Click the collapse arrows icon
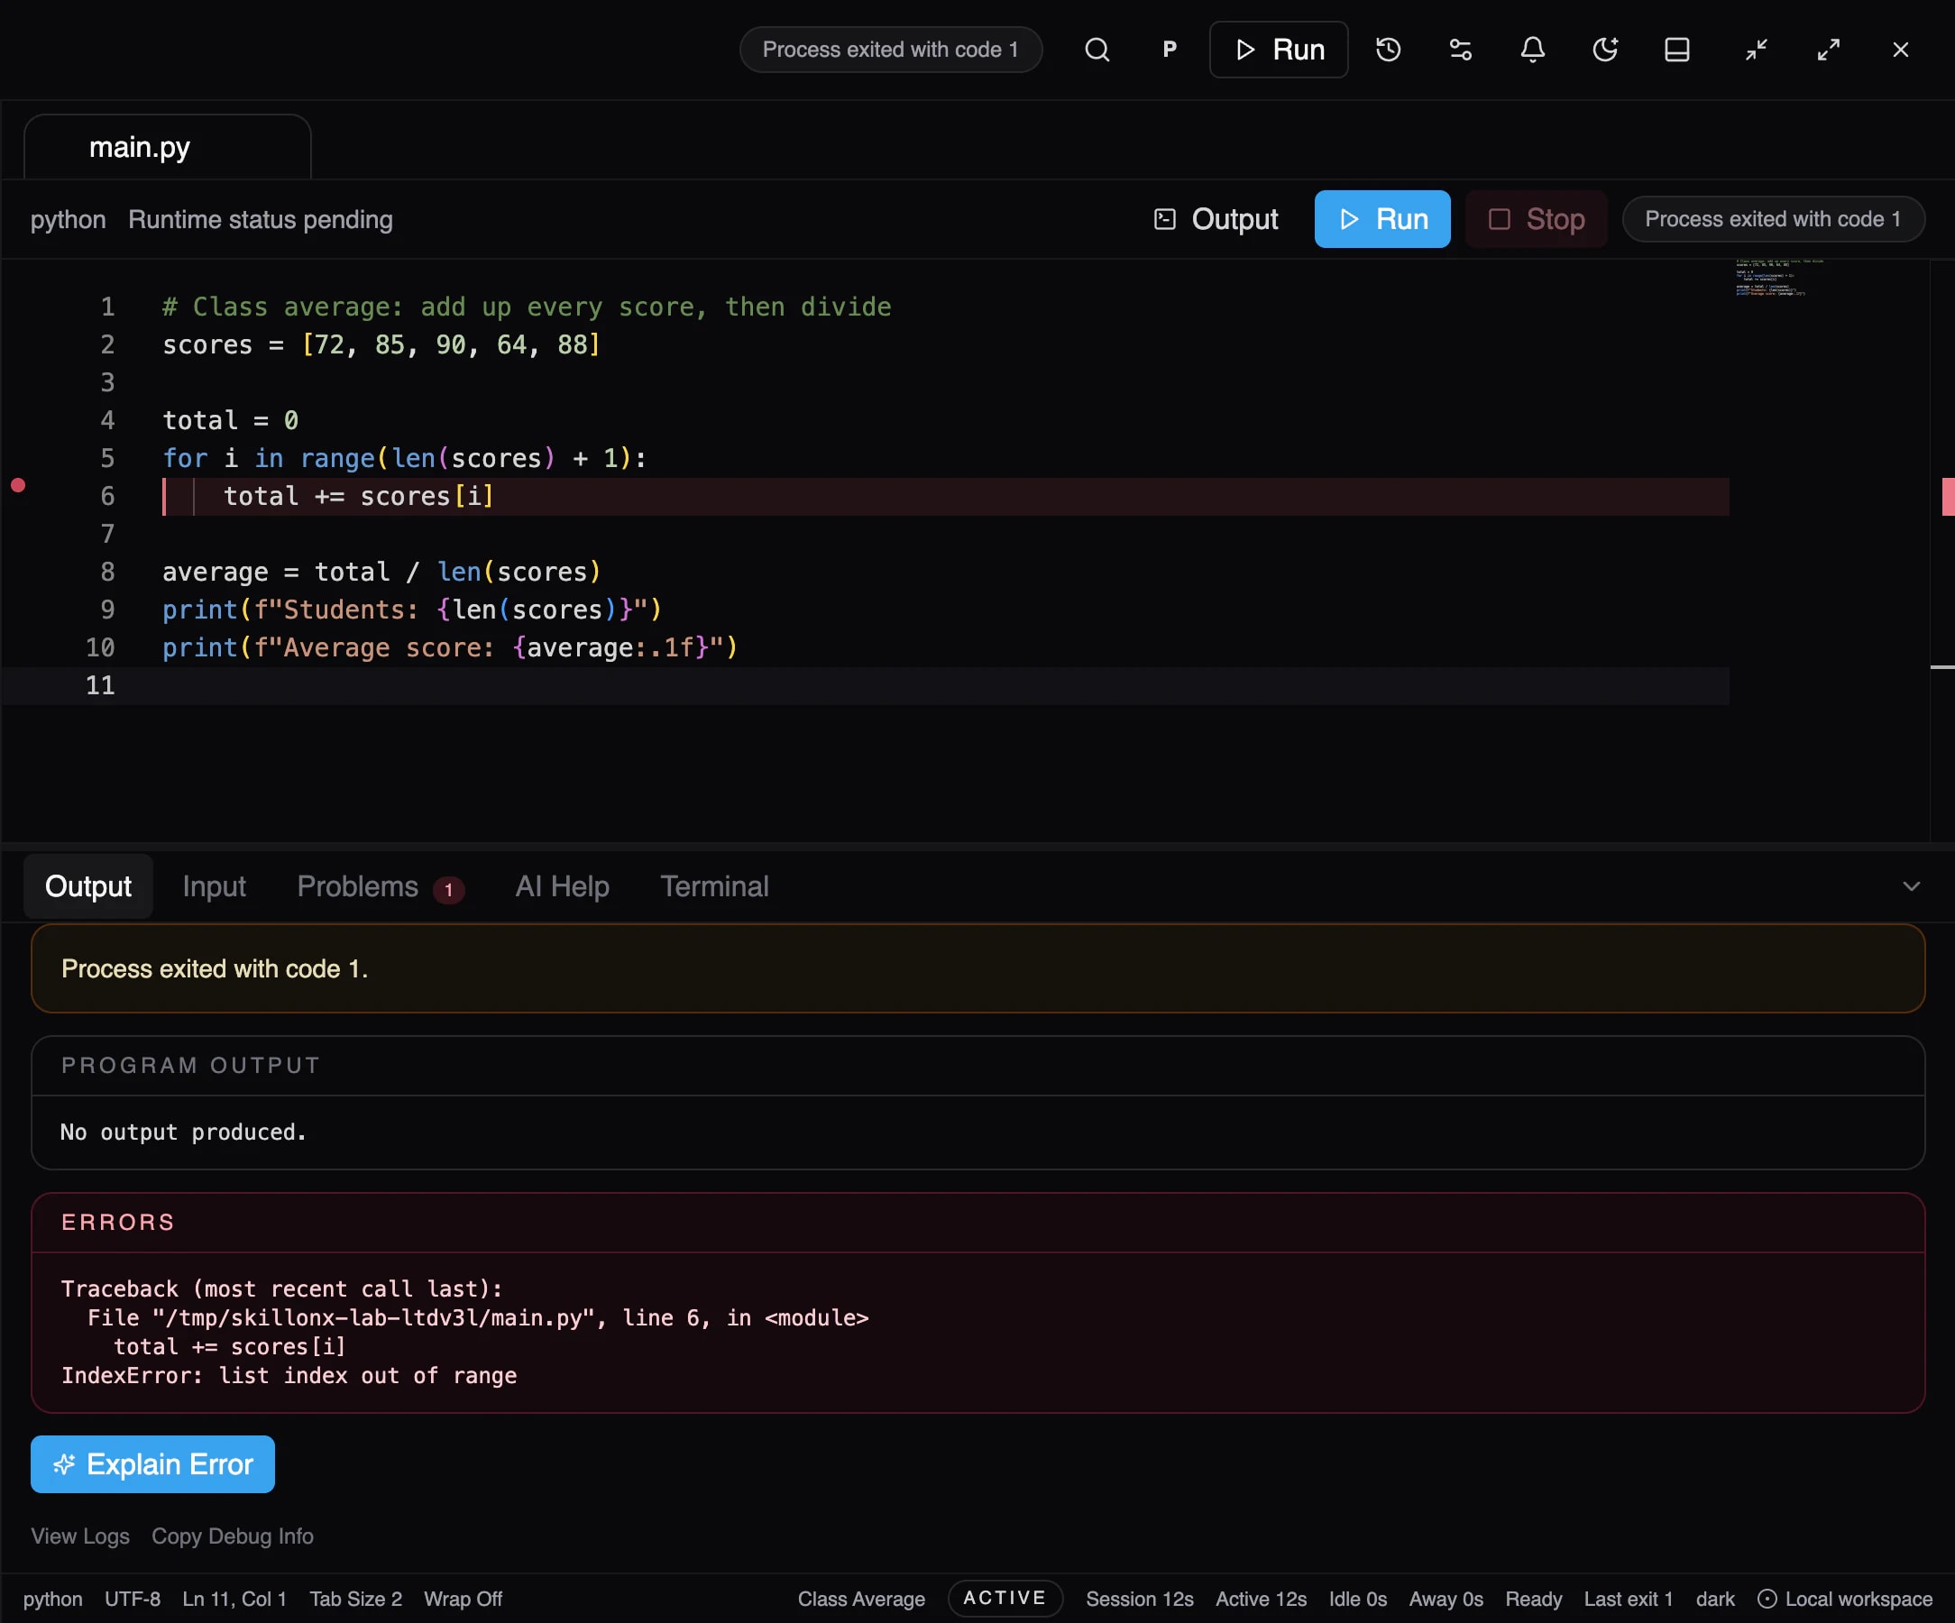This screenshot has width=1955, height=1623. pyautogui.click(x=1757, y=50)
